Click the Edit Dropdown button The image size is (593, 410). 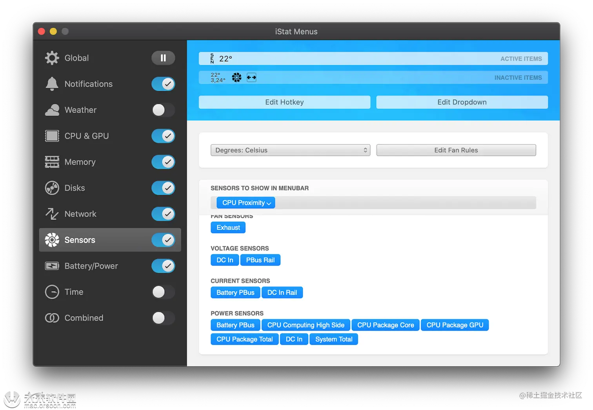click(462, 102)
